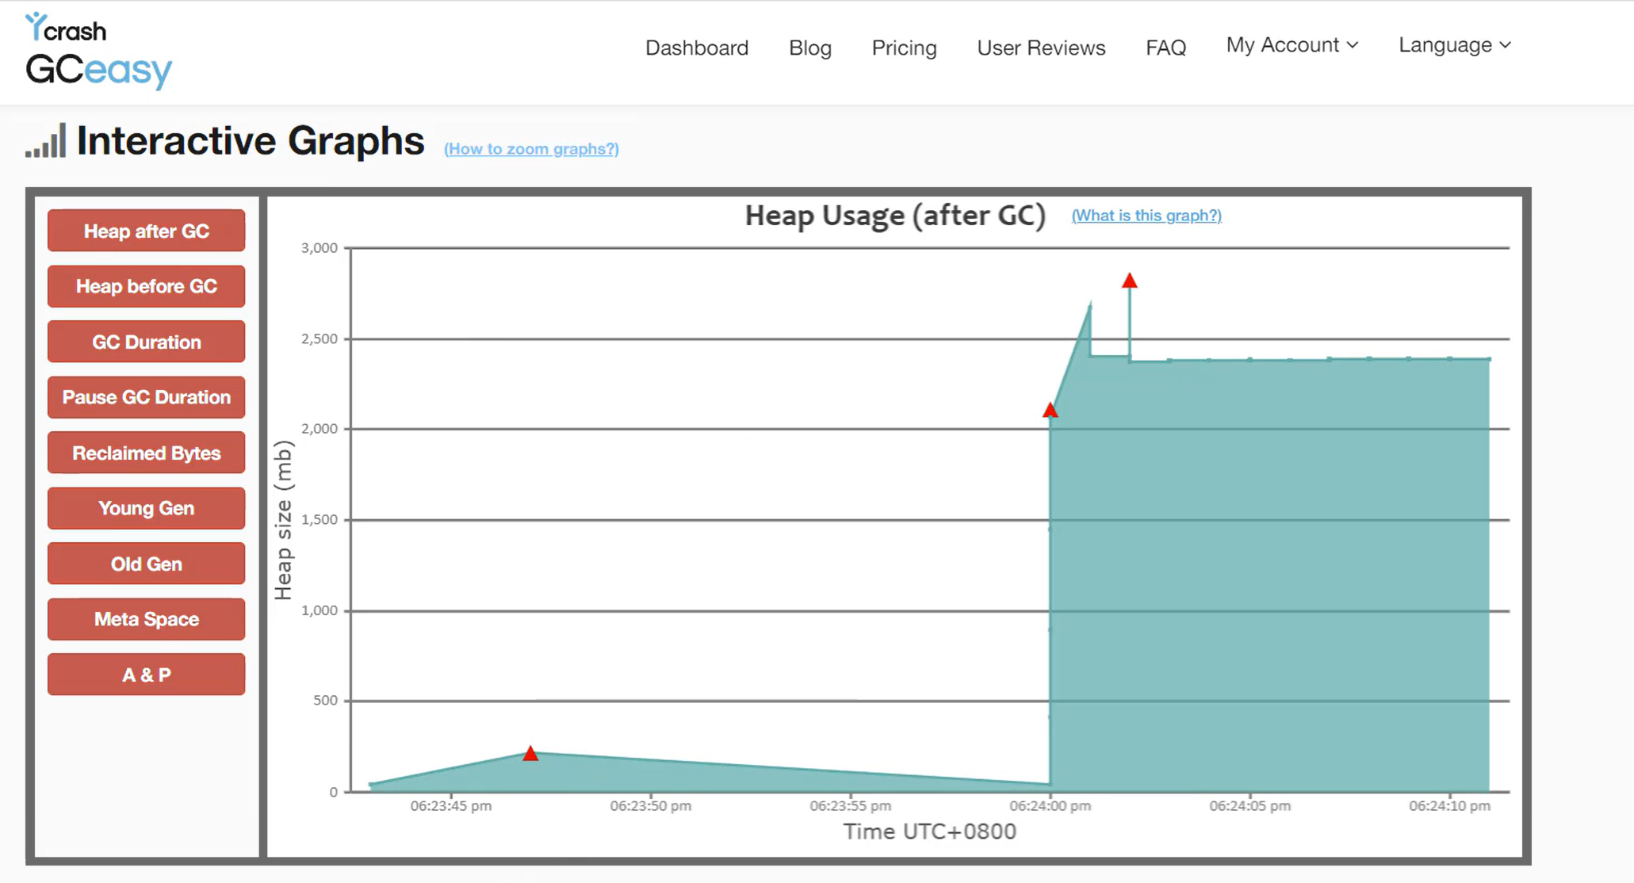Click the Interactive Graphs heading
Image resolution: width=1634 pixels, height=883 pixels.
pos(251,141)
